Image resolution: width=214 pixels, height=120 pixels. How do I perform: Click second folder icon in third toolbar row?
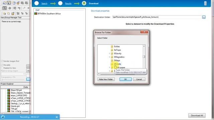coord(9,13)
